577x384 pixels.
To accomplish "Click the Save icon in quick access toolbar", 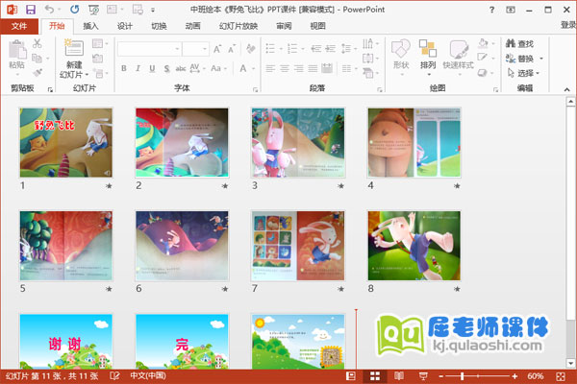I will [31, 9].
